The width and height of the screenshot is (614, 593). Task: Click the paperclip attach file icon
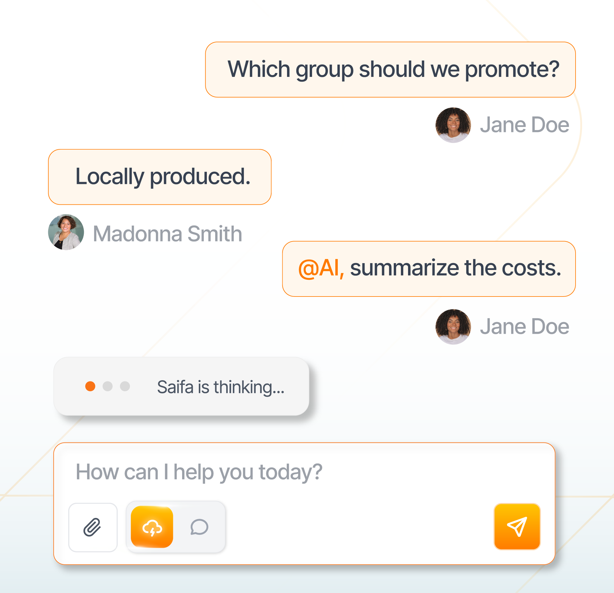click(93, 527)
